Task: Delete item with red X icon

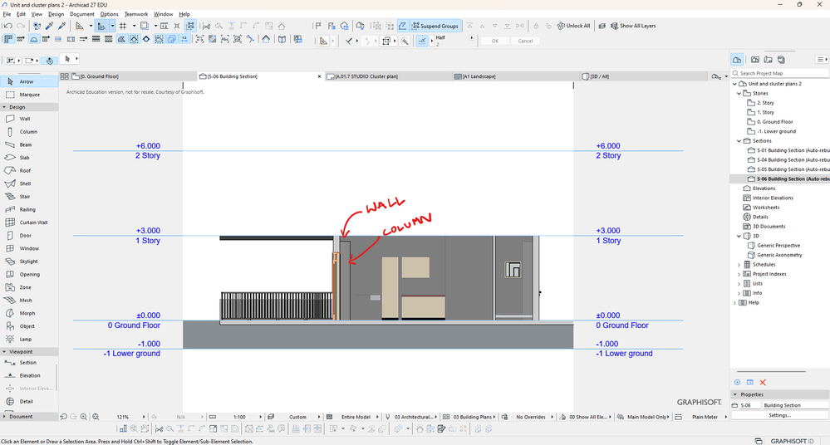Action: pos(763,382)
